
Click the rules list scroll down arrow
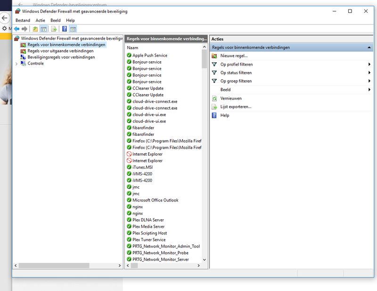[x=204, y=260]
